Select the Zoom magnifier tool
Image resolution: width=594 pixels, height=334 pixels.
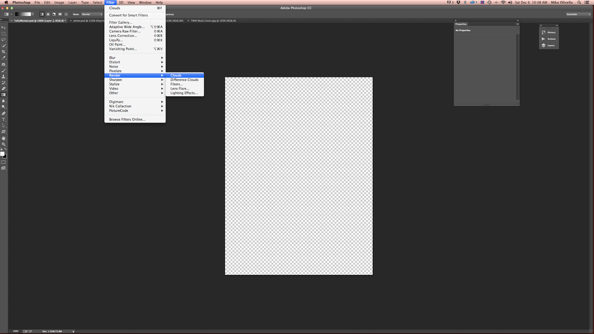[x=4, y=144]
